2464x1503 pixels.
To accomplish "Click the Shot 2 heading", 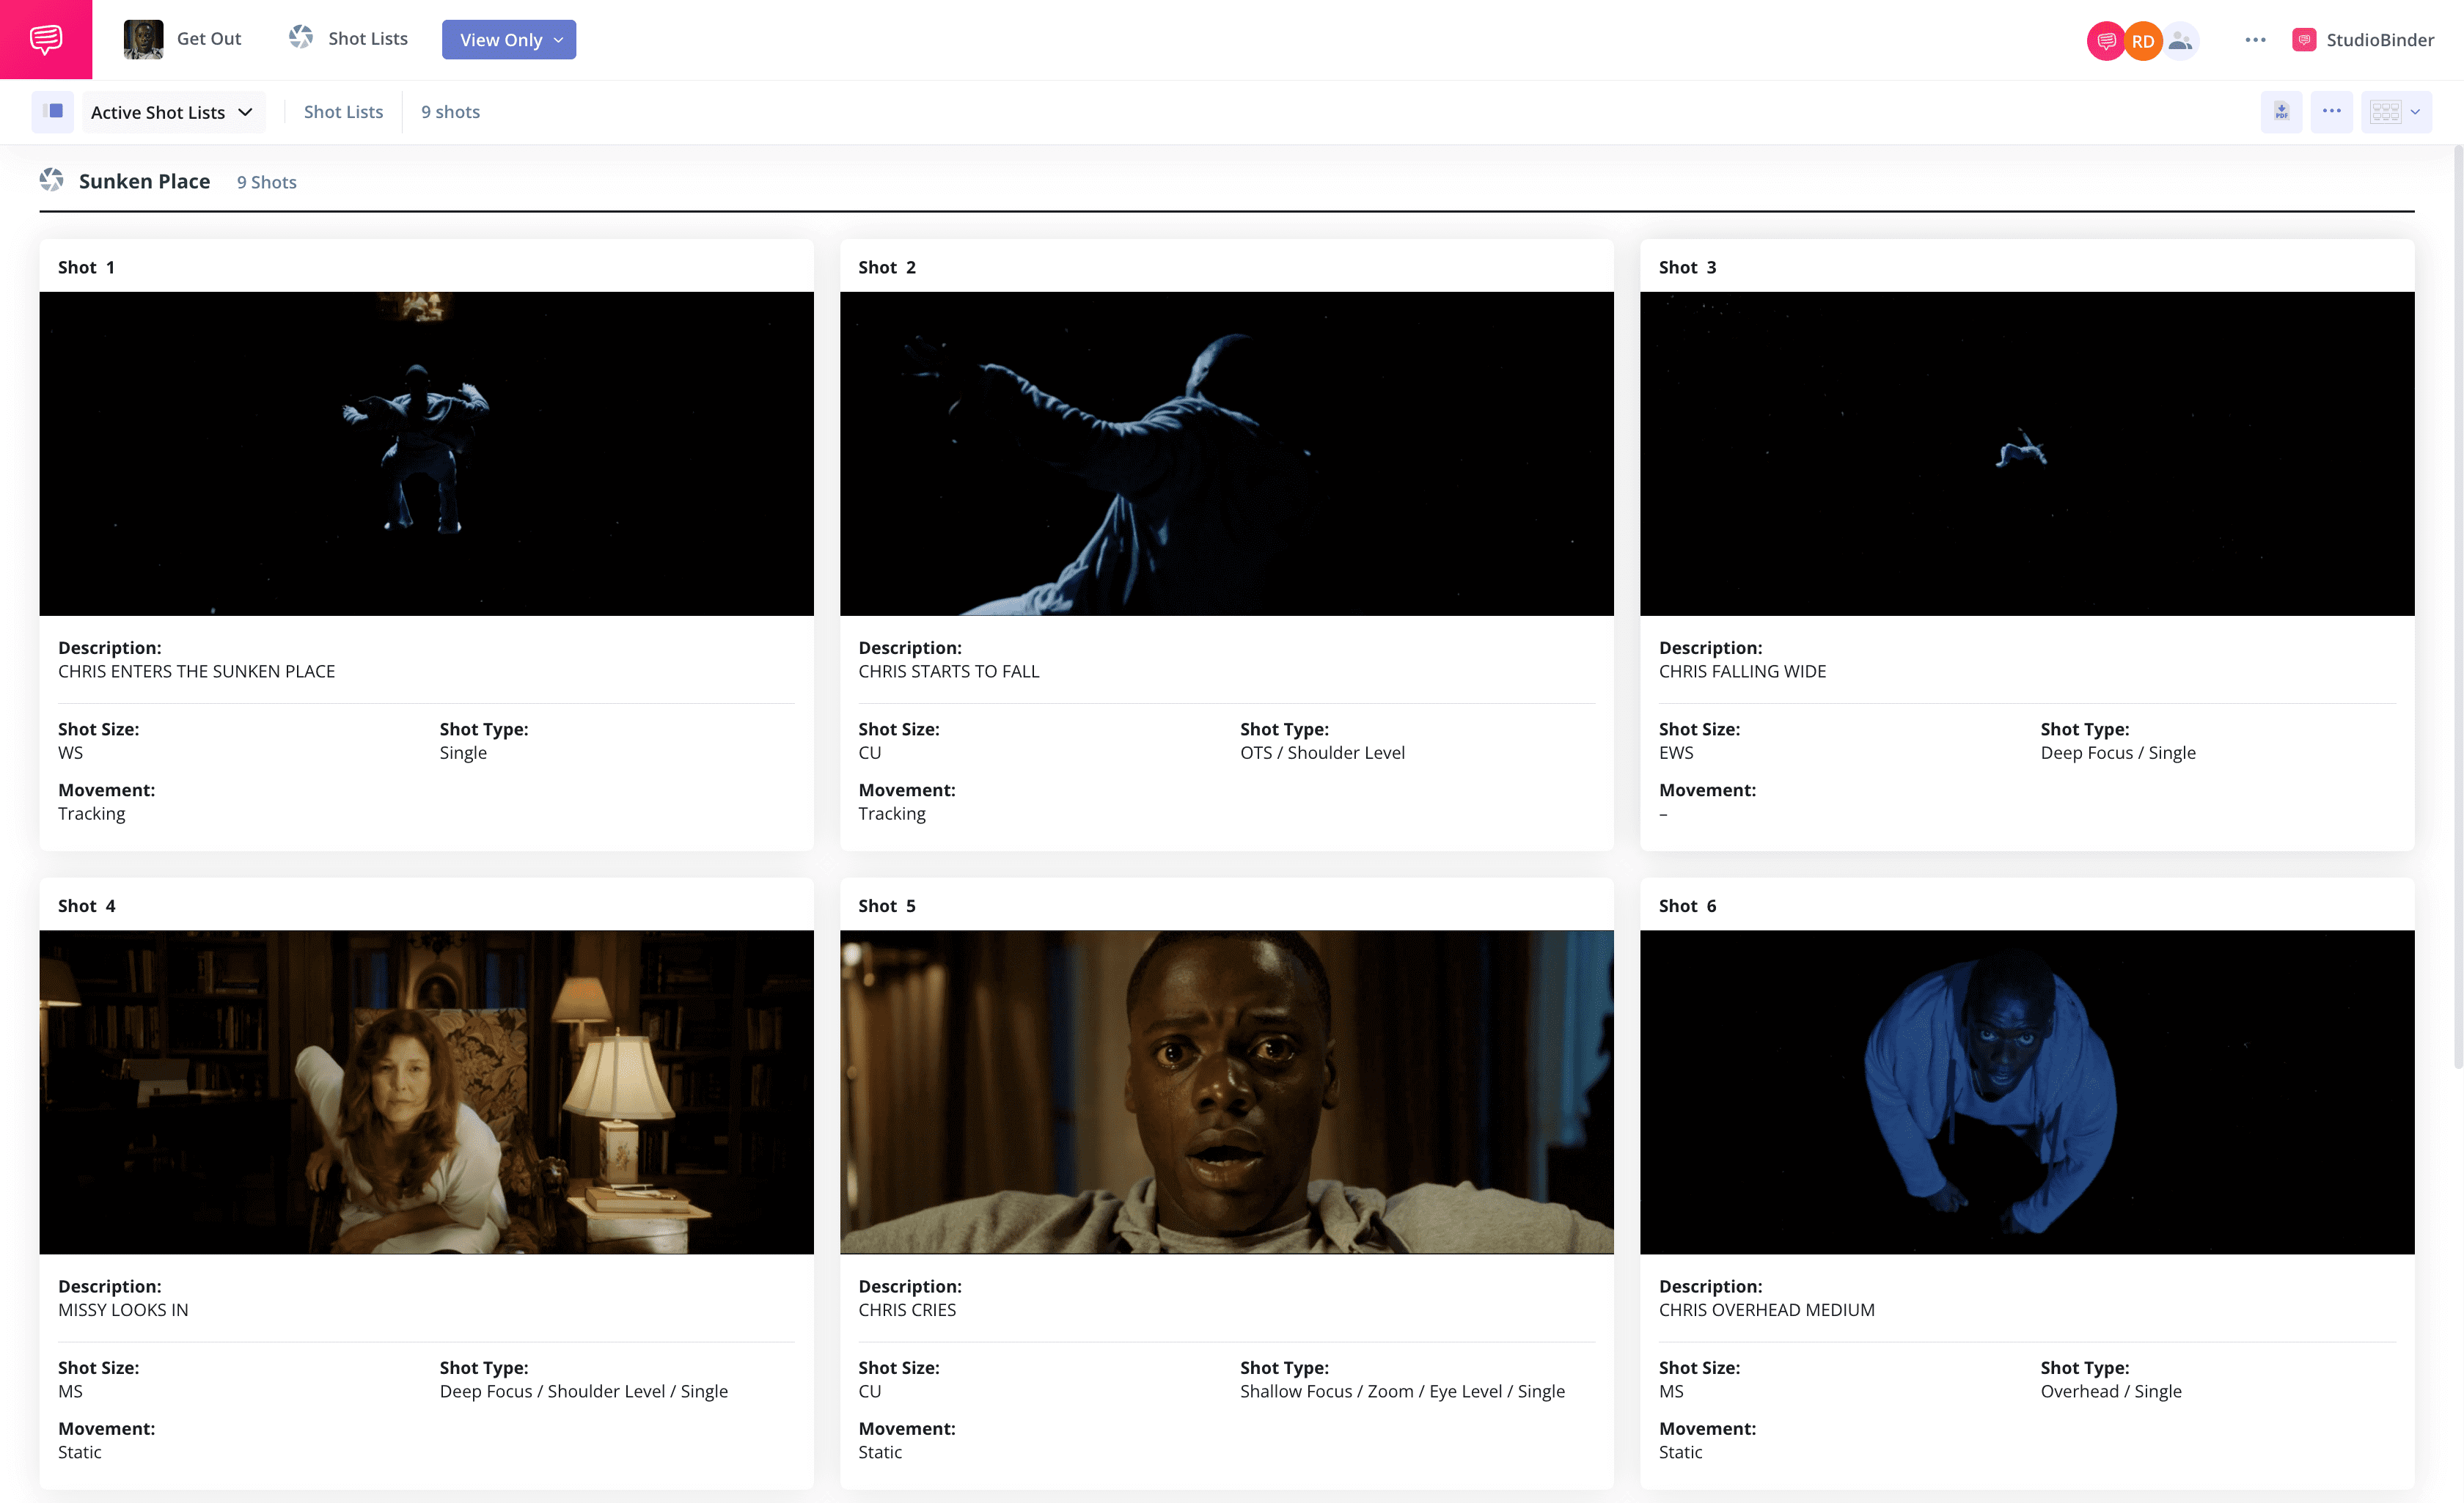I will 887,267.
